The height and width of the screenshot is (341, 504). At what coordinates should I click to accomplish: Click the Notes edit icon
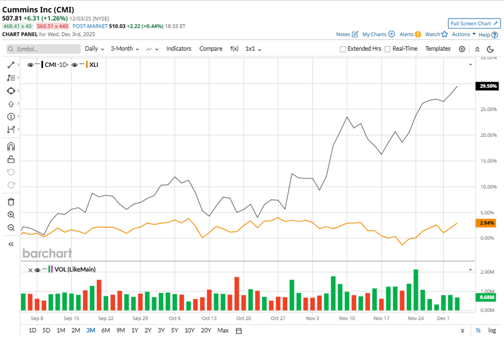coord(355,34)
